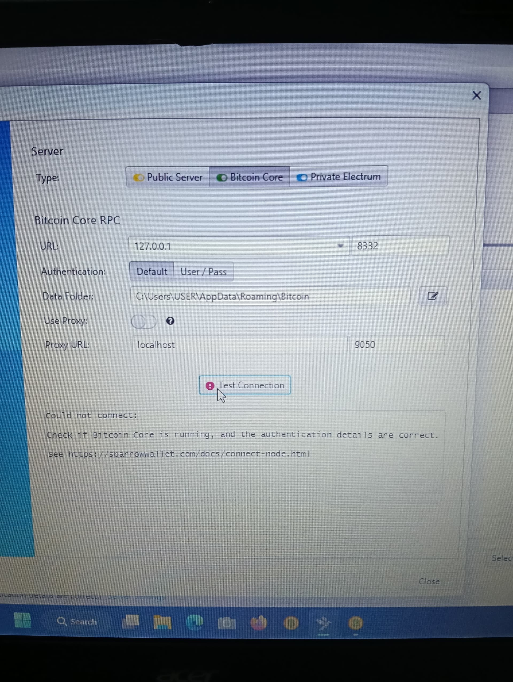The image size is (513, 682).
Task: Toggle the Use Proxy switch
Action: pyautogui.click(x=144, y=321)
